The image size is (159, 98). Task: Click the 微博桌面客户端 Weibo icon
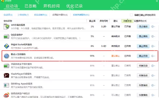point(7,95)
